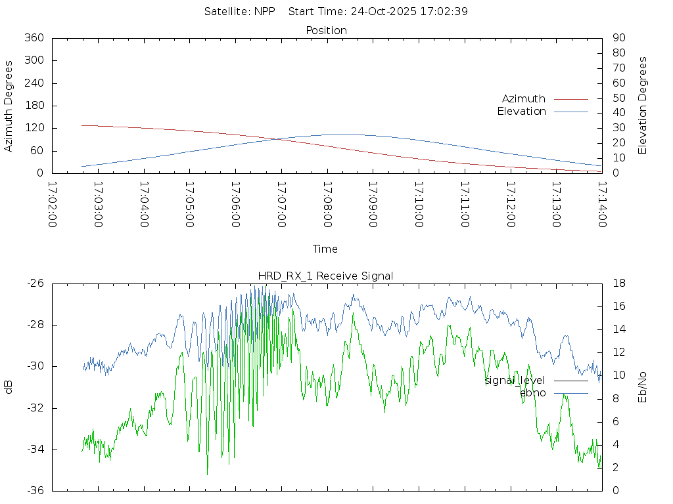673x504 pixels.
Task: Click the Position plot title
Action: pos(326,31)
